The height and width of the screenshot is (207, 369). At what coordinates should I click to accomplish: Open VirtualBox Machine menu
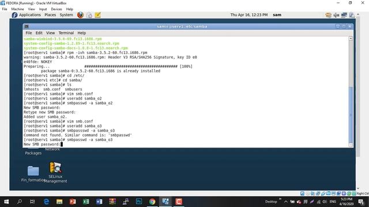pos(18,9)
